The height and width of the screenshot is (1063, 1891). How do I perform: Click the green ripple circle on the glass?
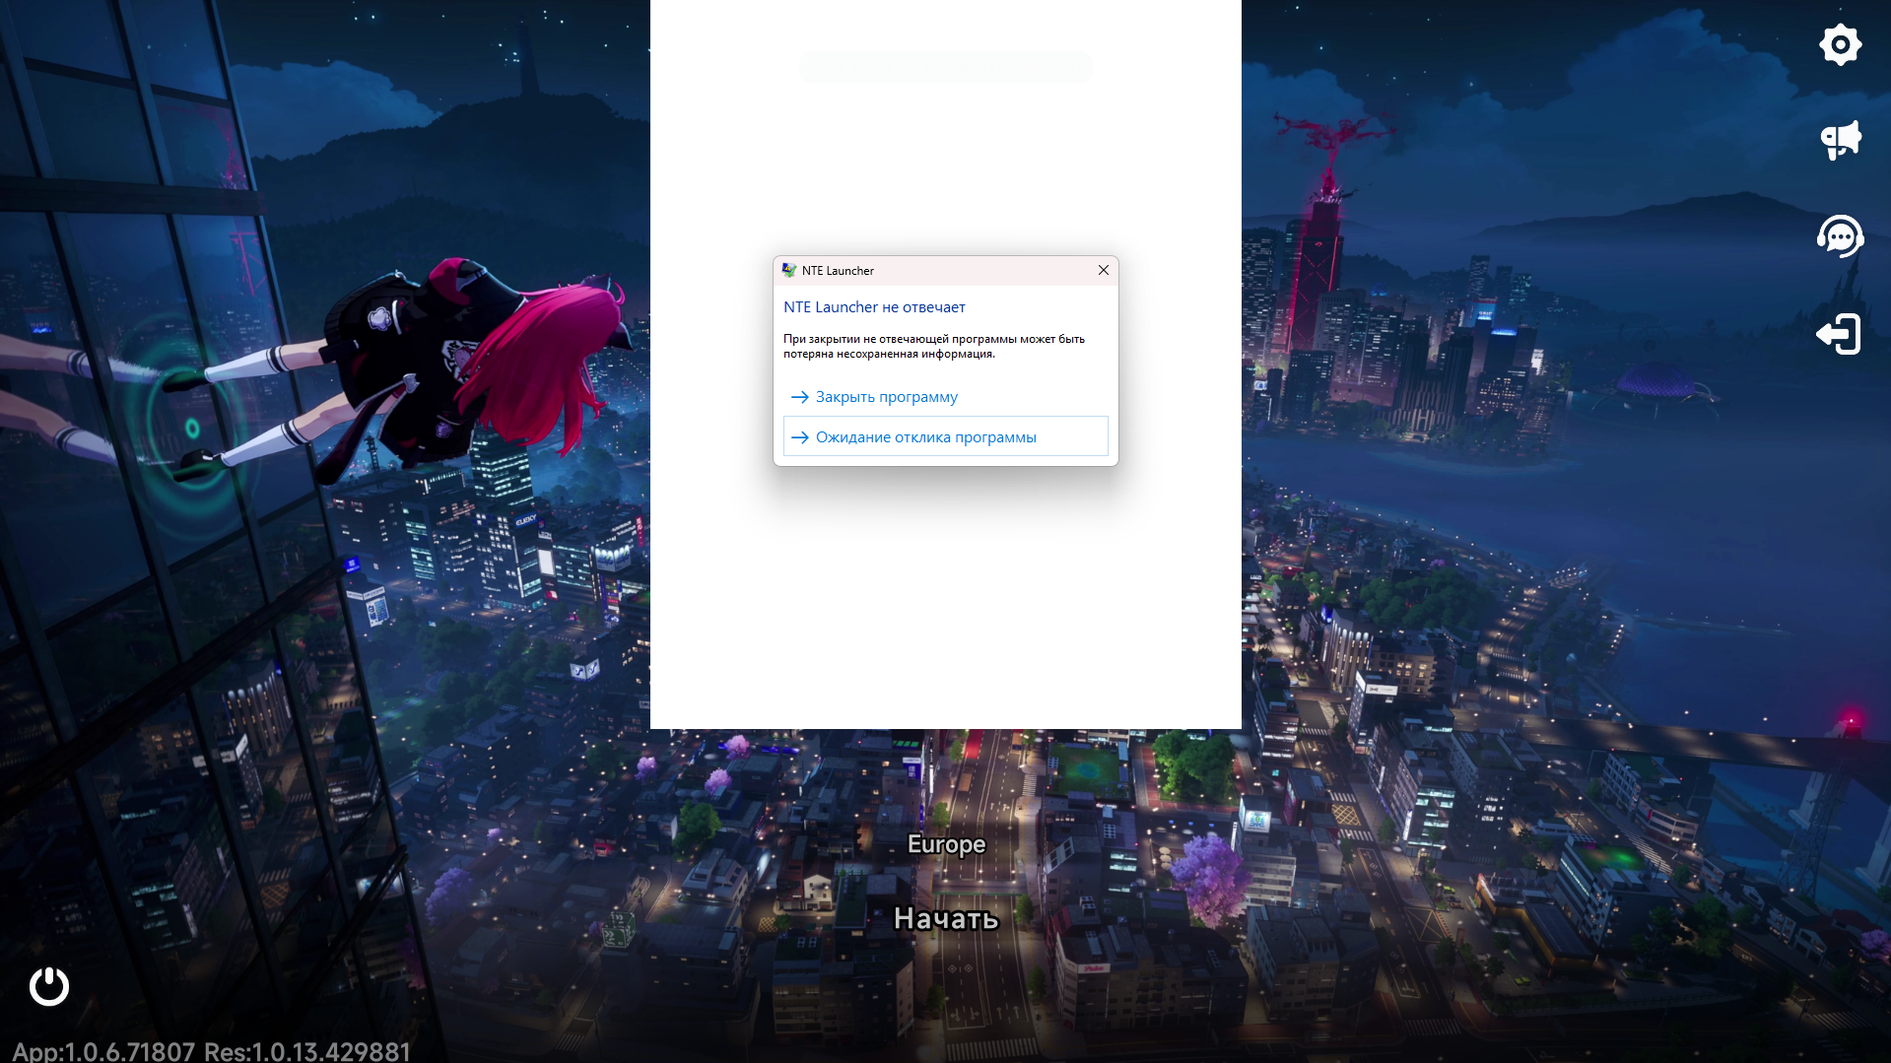pyautogui.click(x=191, y=429)
